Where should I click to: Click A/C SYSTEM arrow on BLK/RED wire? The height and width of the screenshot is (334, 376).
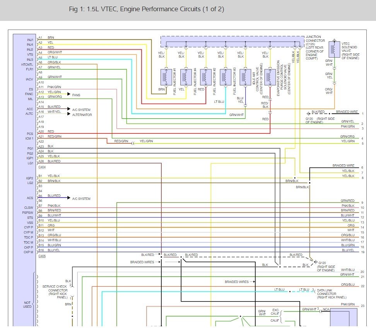click(69, 109)
